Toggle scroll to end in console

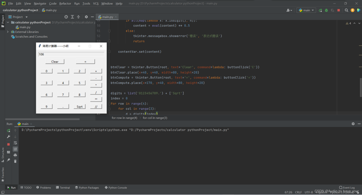pyautogui.click(x=15, y=149)
